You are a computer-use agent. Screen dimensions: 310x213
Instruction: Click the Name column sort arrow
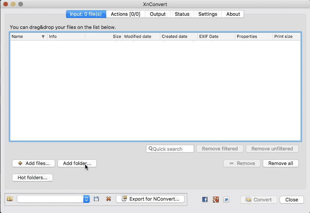click(x=43, y=36)
